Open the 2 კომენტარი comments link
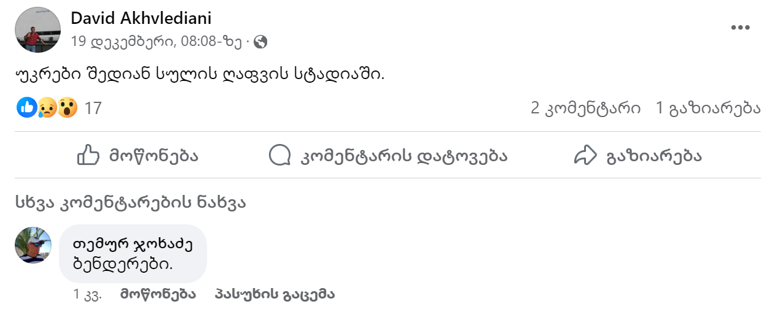The width and height of the screenshot is (772, 312). click(x=585, y=108)
